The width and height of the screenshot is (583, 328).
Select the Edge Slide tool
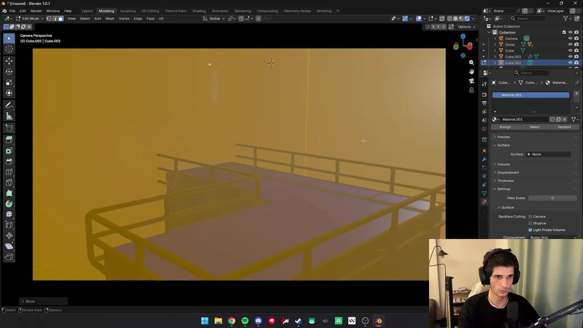(x=9, y=225)
